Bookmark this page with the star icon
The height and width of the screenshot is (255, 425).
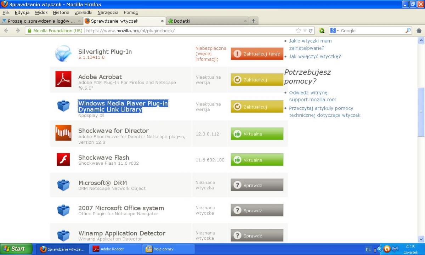pos(298,31)
